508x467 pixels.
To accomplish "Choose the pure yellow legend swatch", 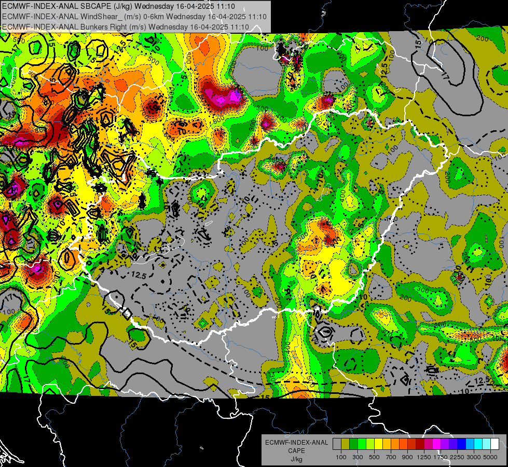I will (378, 444).
